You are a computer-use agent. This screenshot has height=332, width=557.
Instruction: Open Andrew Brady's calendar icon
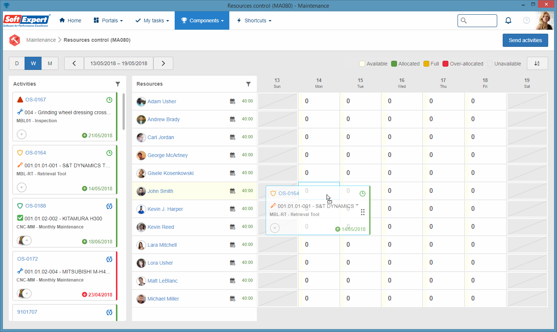(233, 119)
